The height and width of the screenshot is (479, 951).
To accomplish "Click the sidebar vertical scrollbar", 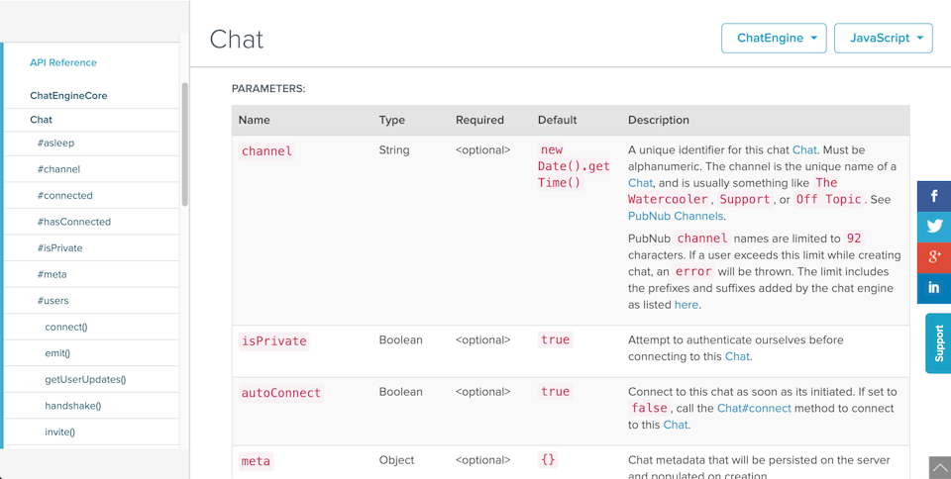I will [x=185, y=144].
